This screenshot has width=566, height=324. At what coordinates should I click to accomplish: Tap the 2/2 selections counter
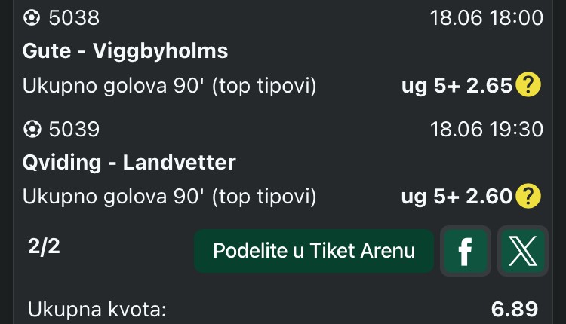[44, 247]
